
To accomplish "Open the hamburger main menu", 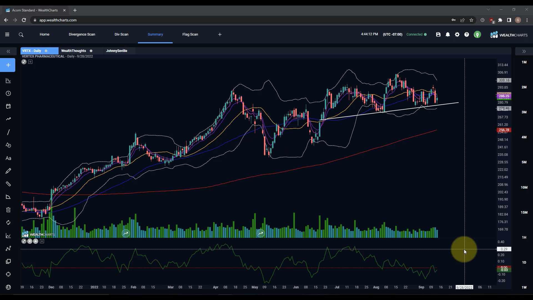I will tap(7, 34).
